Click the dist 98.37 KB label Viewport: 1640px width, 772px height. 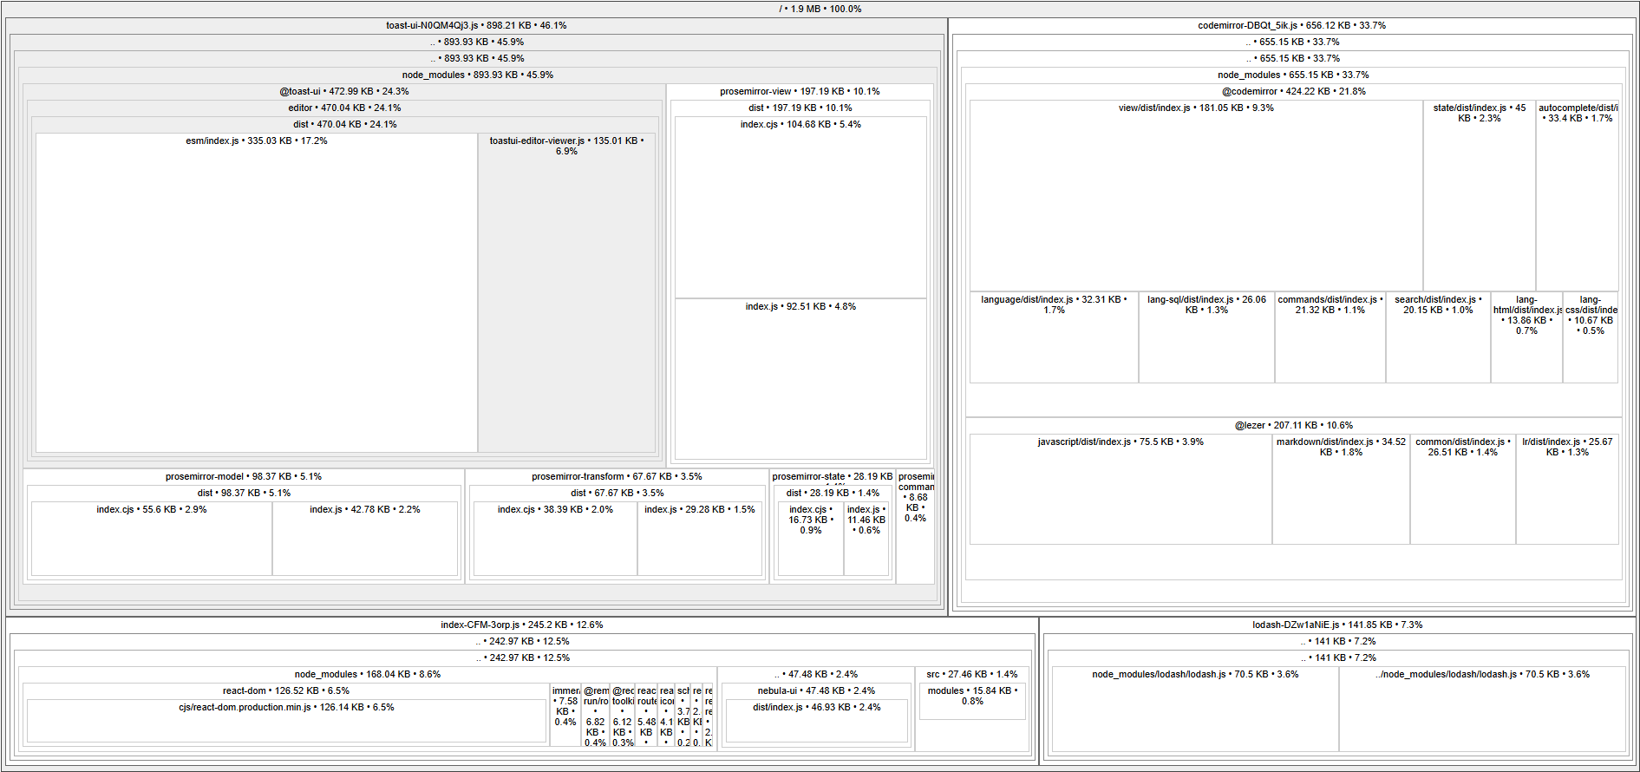click(244, 493)
